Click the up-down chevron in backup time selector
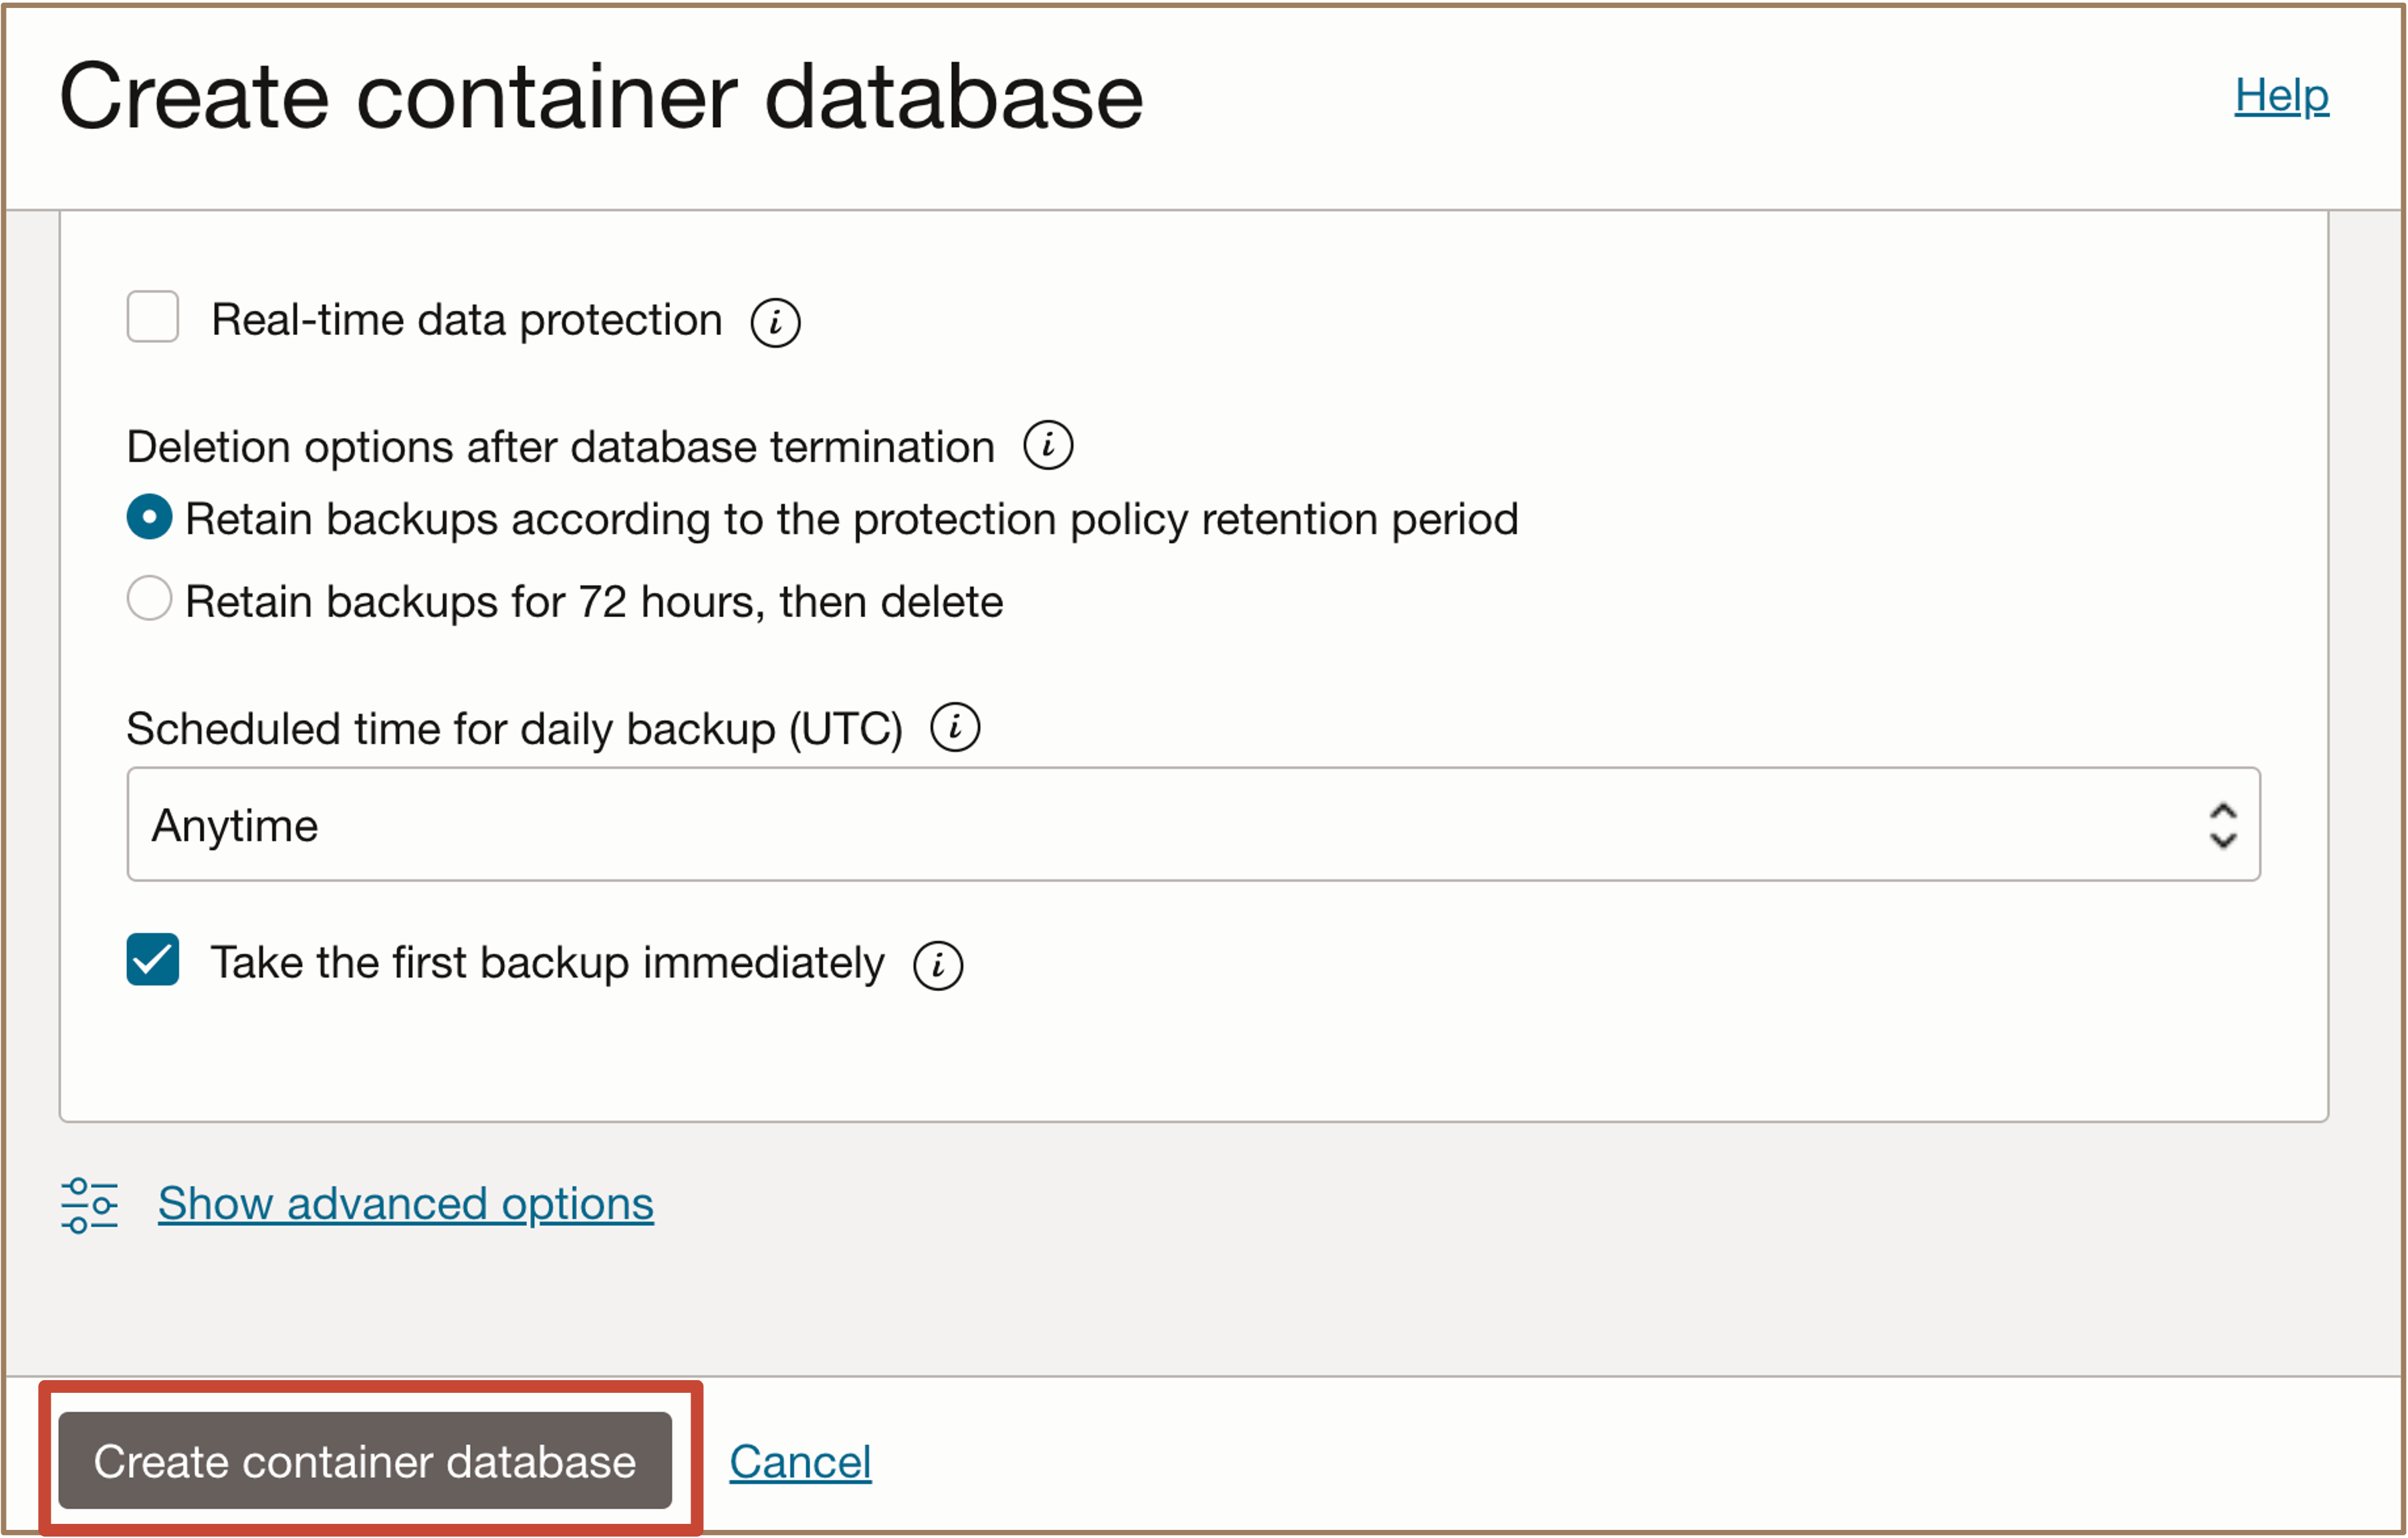The width and height of the screenshot is (2408, 1538). tap(2222, 825)
